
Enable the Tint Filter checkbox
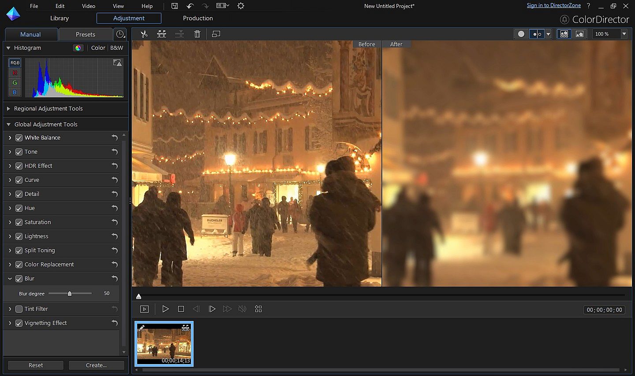[19, 309]
